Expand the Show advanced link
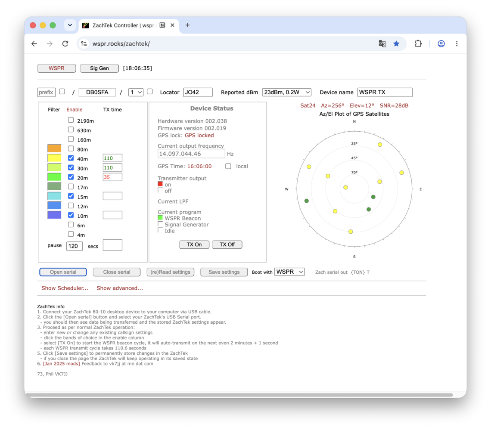This screenshot has height=430, width=491. point(120,288)
